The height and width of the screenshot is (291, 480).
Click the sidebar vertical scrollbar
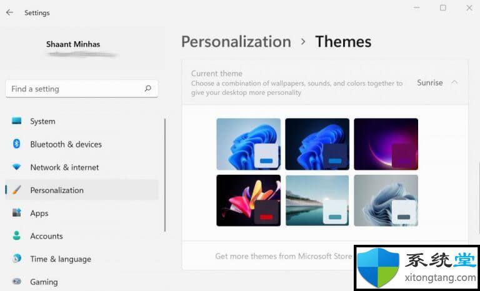(165, 175)
